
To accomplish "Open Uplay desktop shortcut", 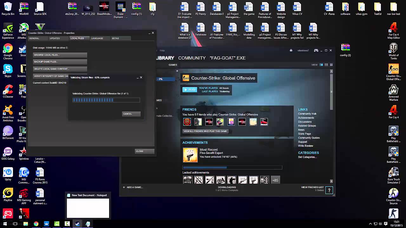I will point(8,174).
